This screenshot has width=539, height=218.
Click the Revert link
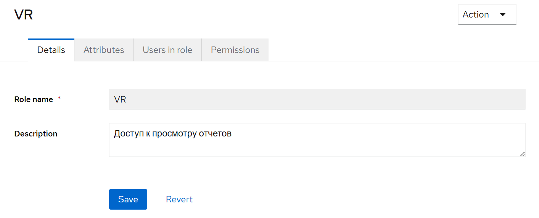tap(179, 199)
